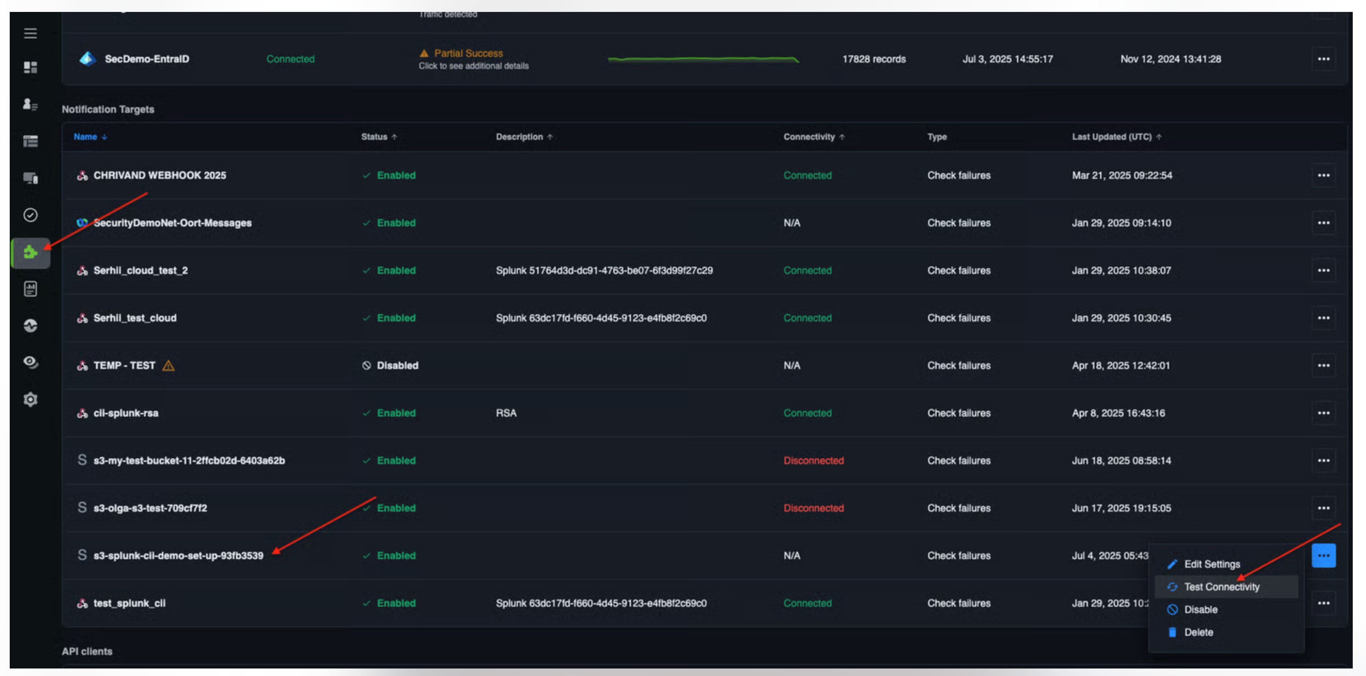Click the checks circle-checkmark sidebar icon
Image resolution: width=1366 pixels, height=676 pixels.
point(30,215)
